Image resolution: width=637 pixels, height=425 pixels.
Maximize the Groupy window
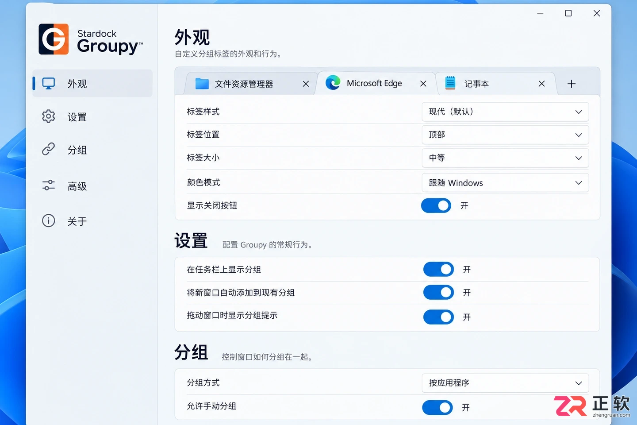[568, 13]
